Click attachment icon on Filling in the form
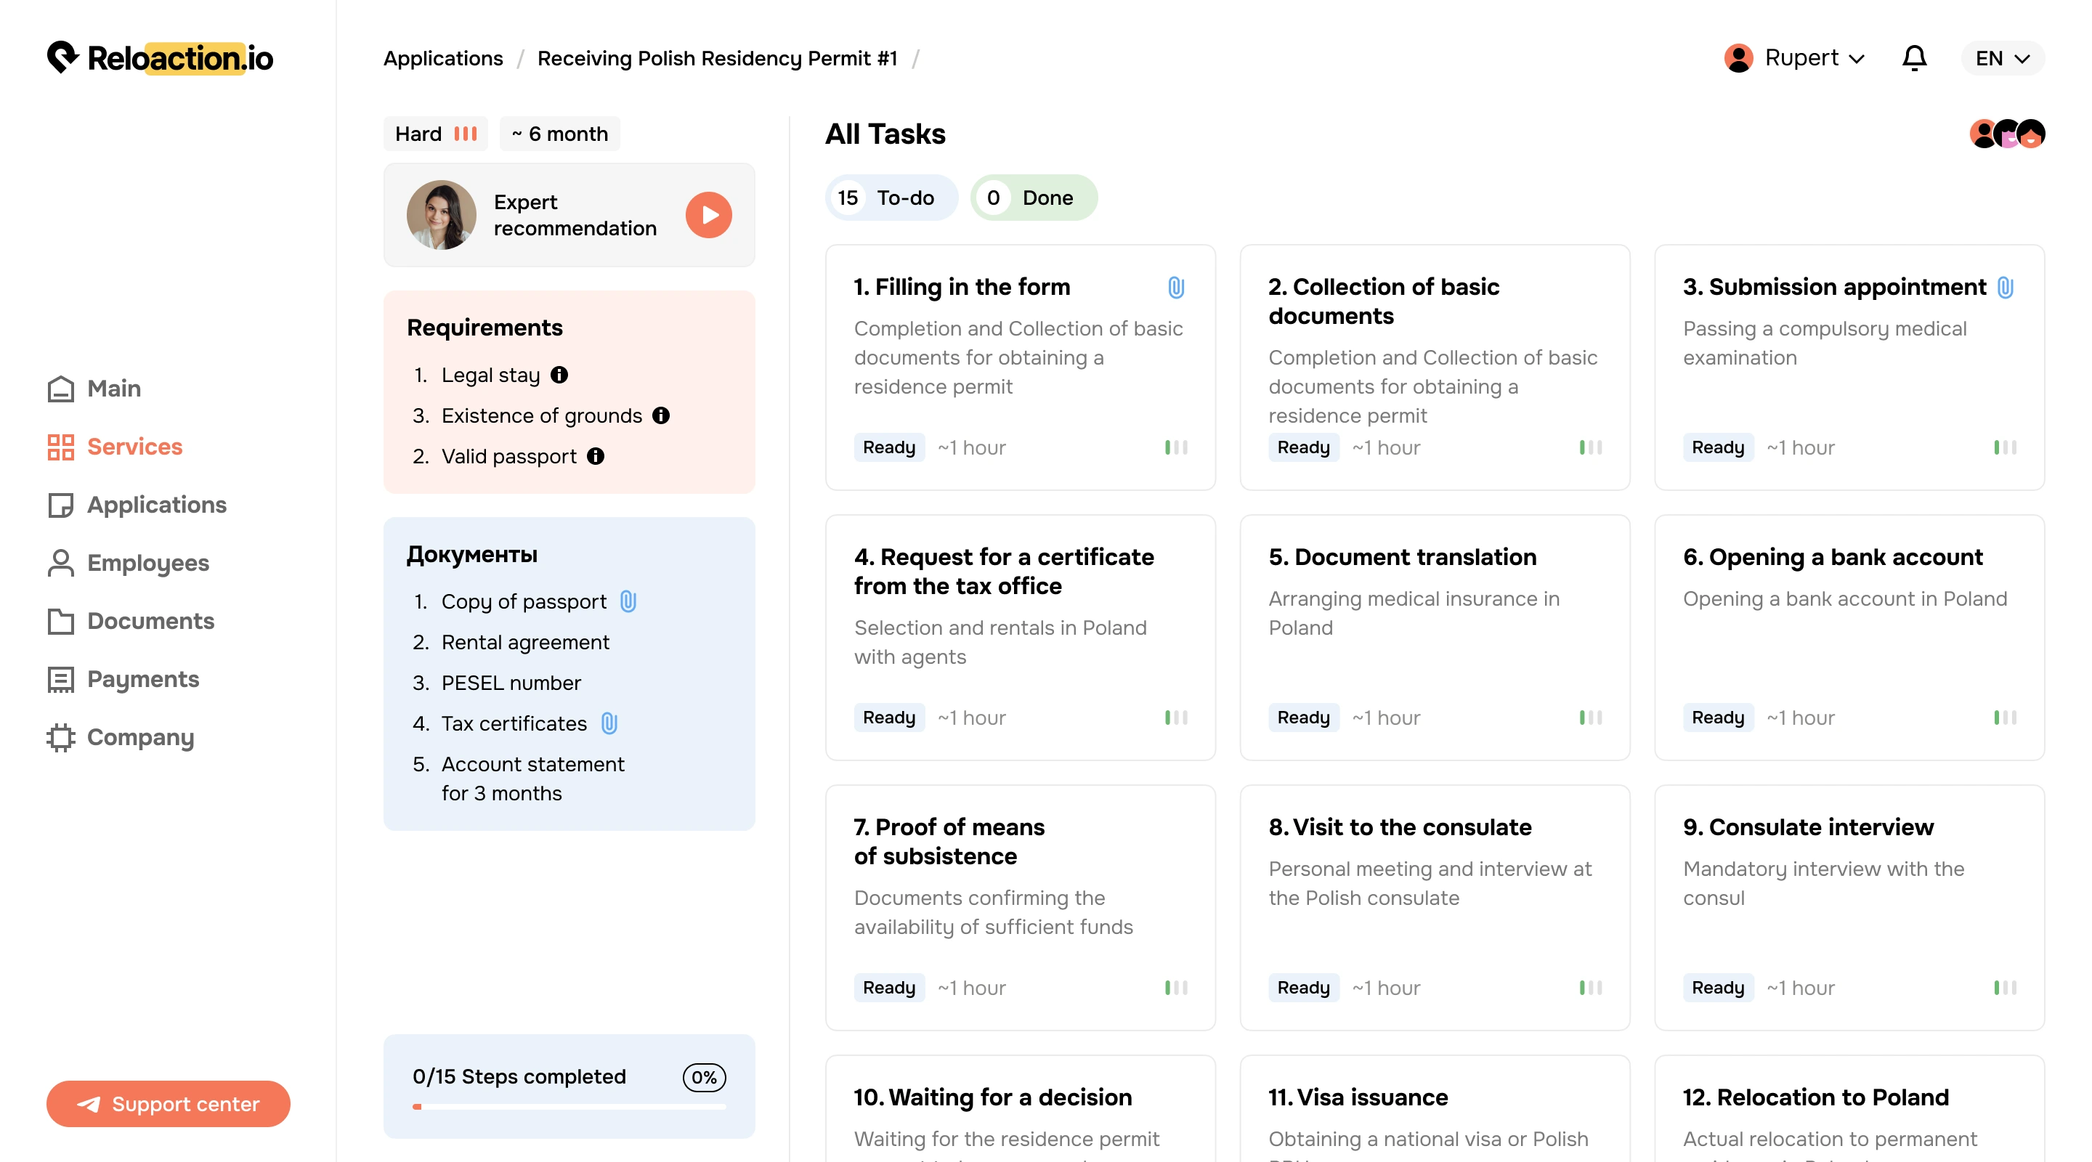The image size is (2092, 1162). coord(1176,287)
